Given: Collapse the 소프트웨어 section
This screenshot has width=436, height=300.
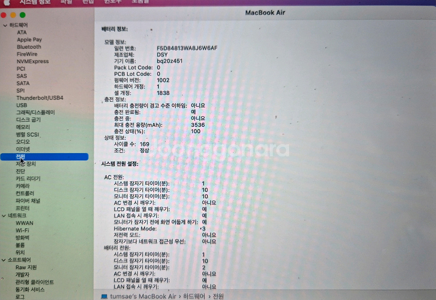Looking at the screenshot, I should click(4, 260).
